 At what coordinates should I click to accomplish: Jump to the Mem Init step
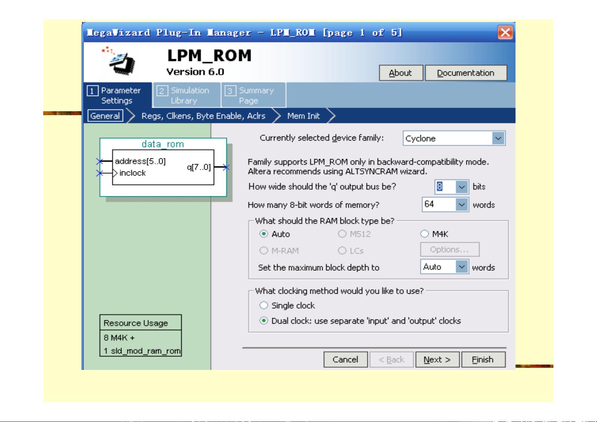[x=303, y=116]
